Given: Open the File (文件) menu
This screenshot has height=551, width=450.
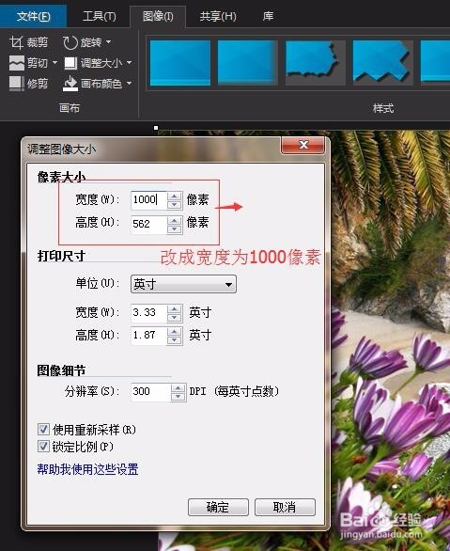Looking at the screenshot, I should pyautogui.click(x=33, y=16).
